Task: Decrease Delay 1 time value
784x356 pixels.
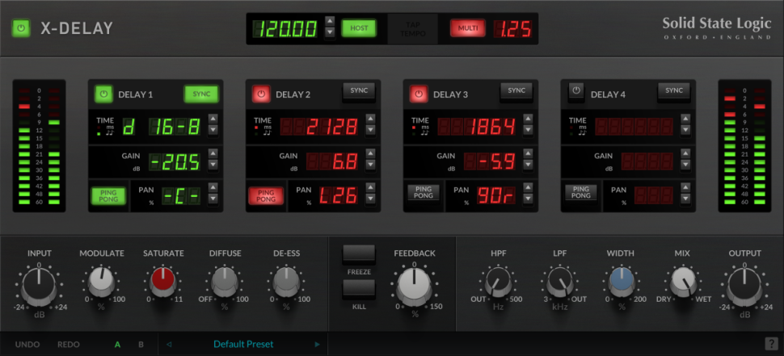Action: click(x=213, y=130)
